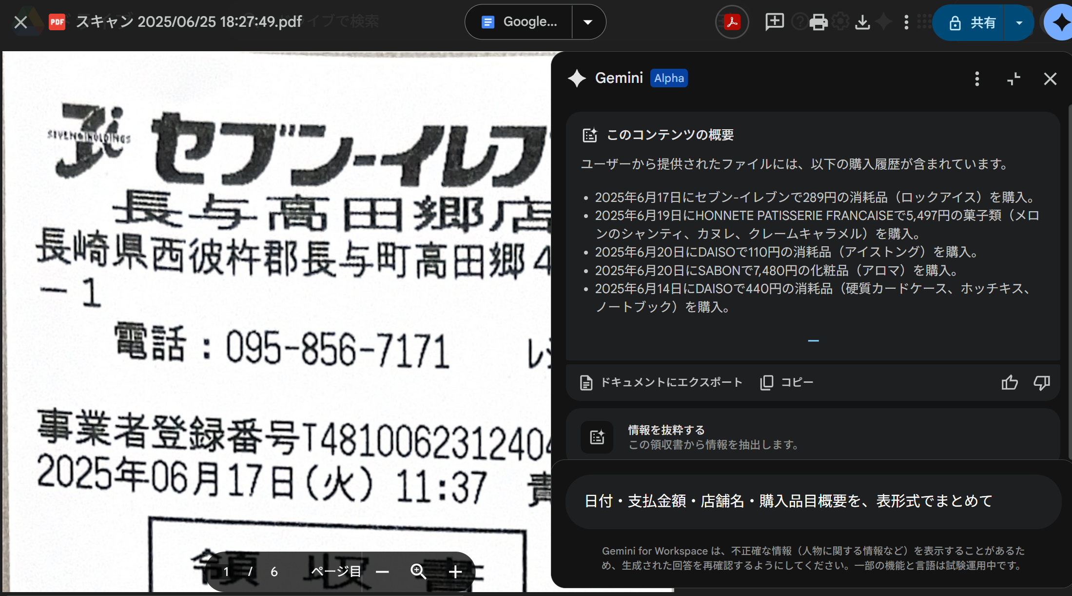Zoom out with the minus button
The height and width of the screenshot is (596, 1072).
click(x=383, y=572)
